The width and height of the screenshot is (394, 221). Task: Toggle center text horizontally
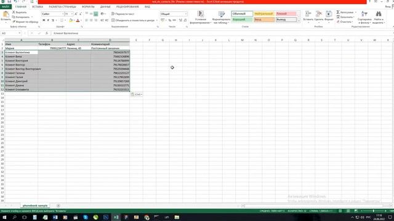(x=91, y=20)
